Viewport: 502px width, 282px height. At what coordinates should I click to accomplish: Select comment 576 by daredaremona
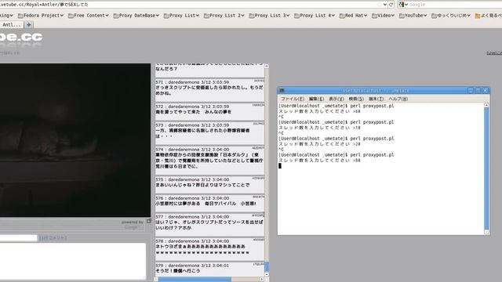(209, 204)
